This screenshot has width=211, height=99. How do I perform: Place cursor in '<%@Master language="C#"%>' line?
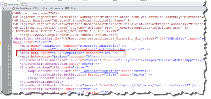pos(36,13)
